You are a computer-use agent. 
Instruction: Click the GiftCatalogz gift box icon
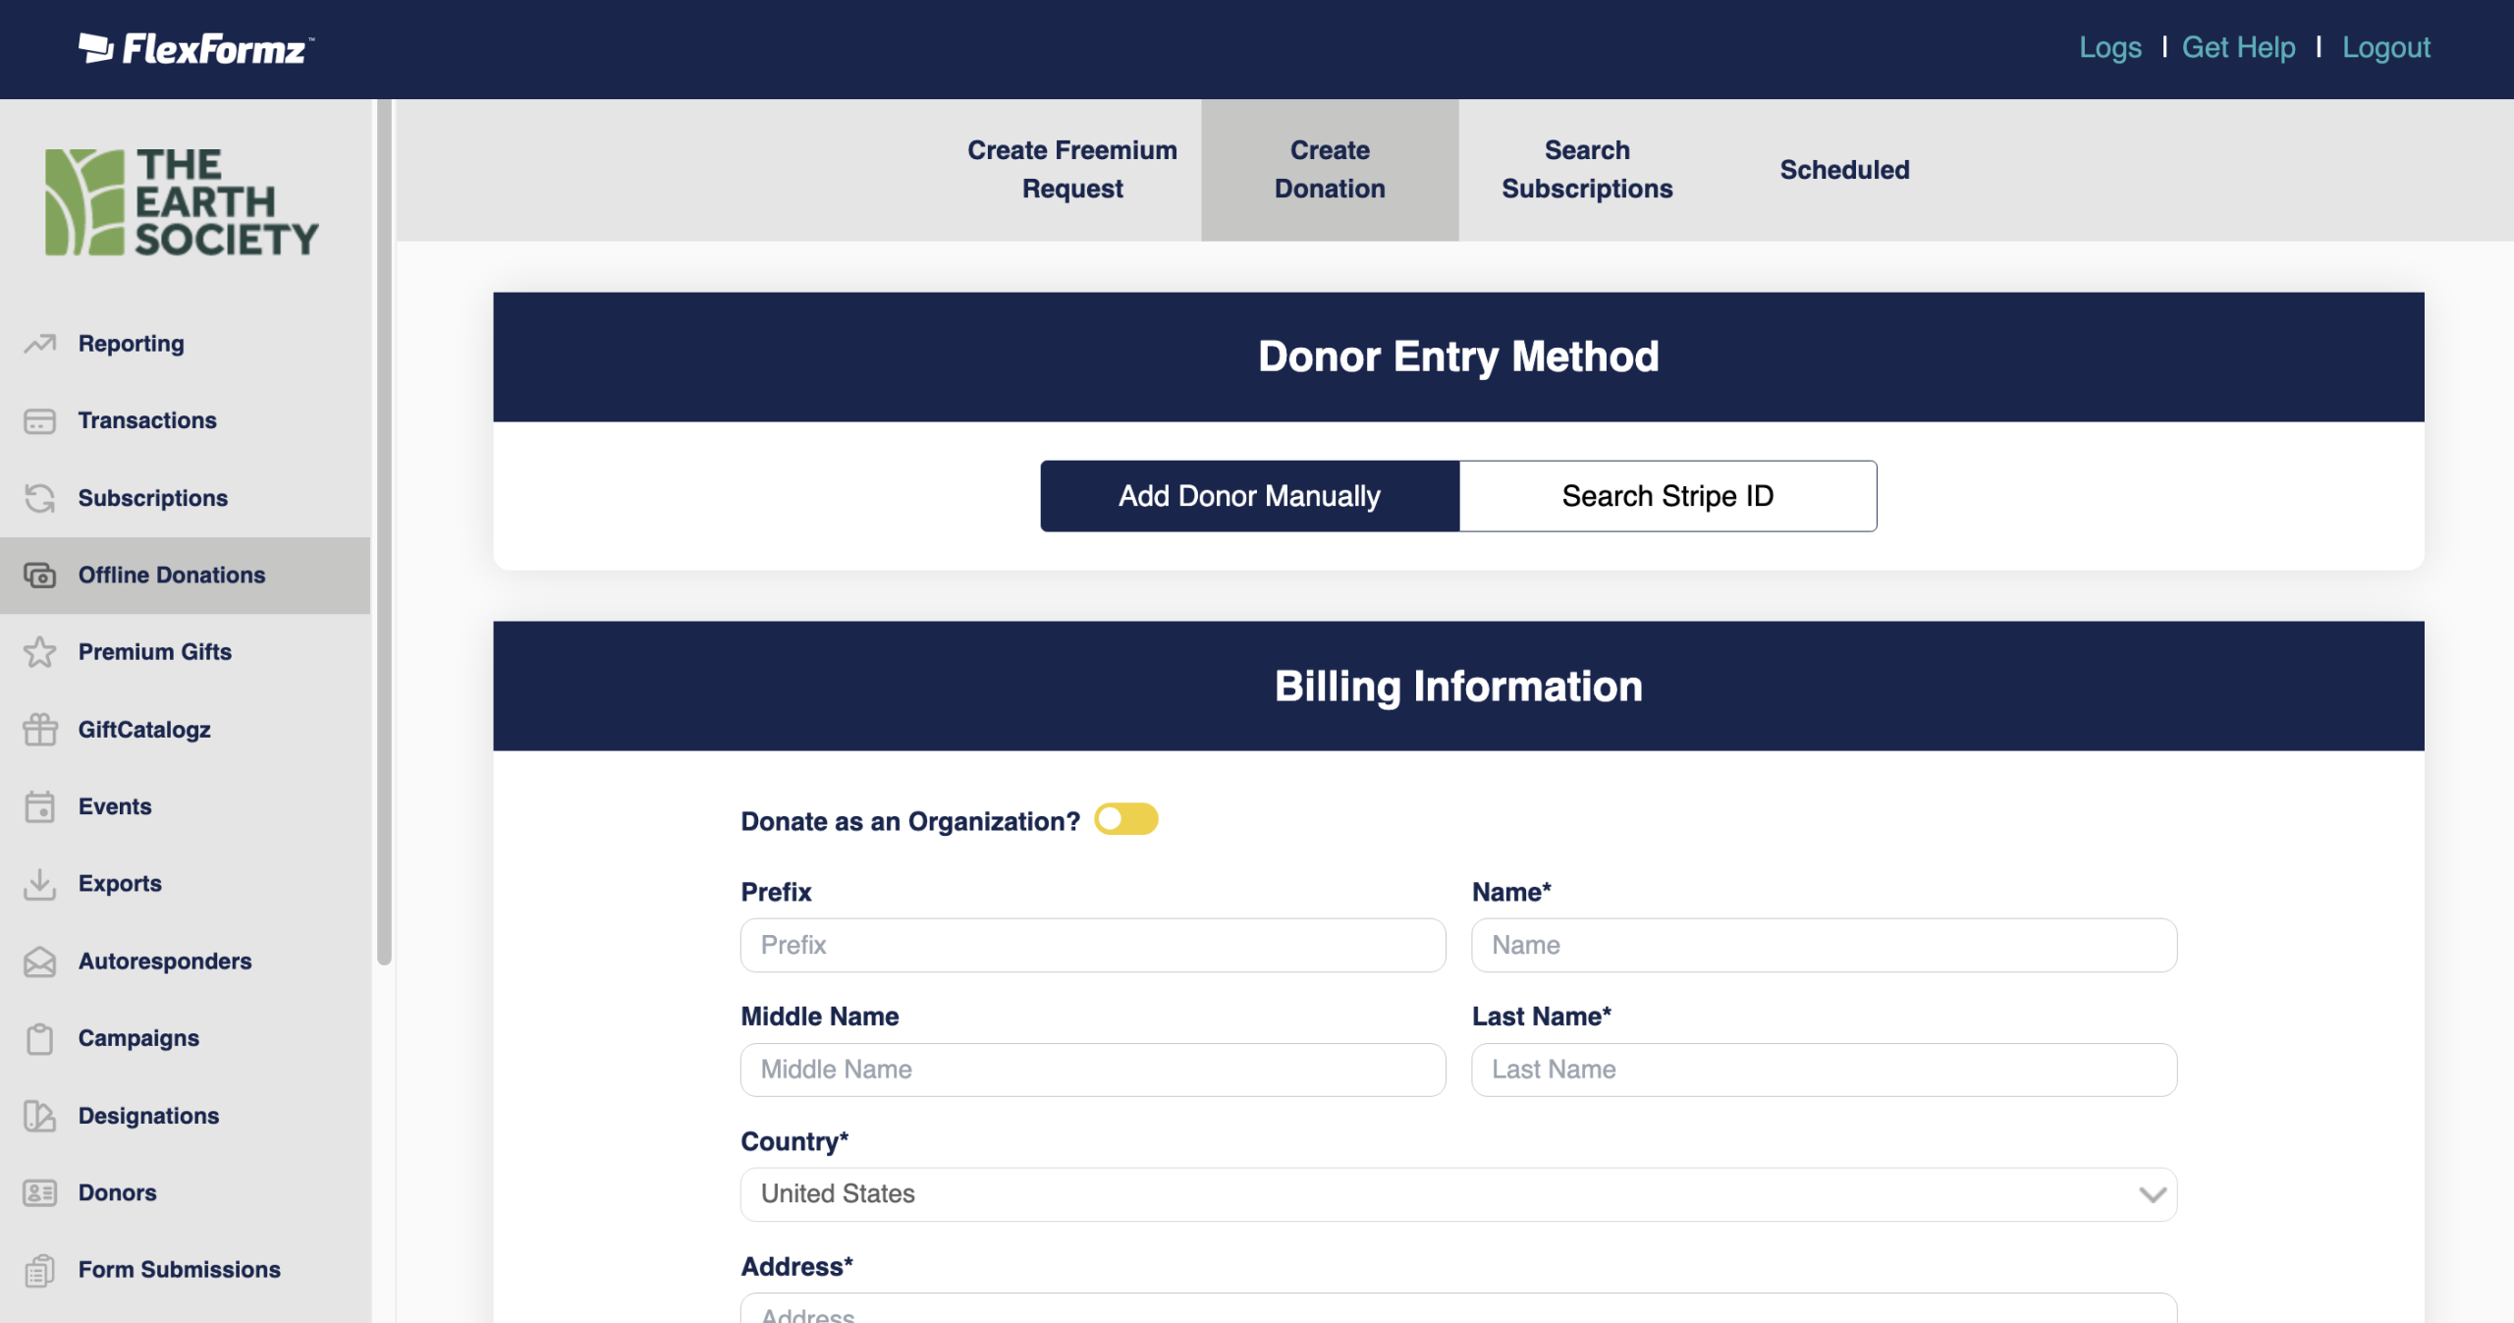(x=40, y=730)
